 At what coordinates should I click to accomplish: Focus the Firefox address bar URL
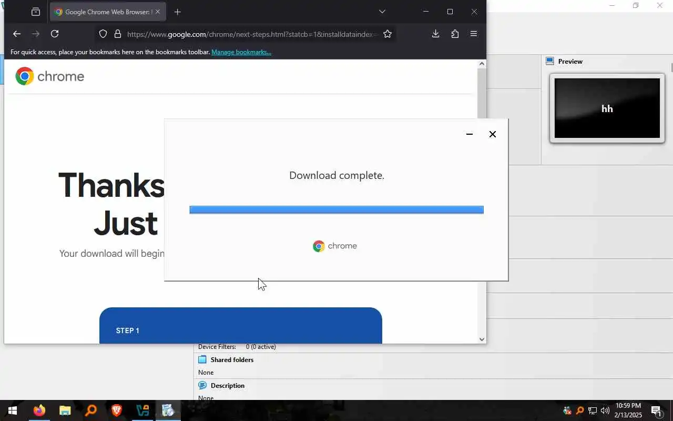[x=252, y=34]
